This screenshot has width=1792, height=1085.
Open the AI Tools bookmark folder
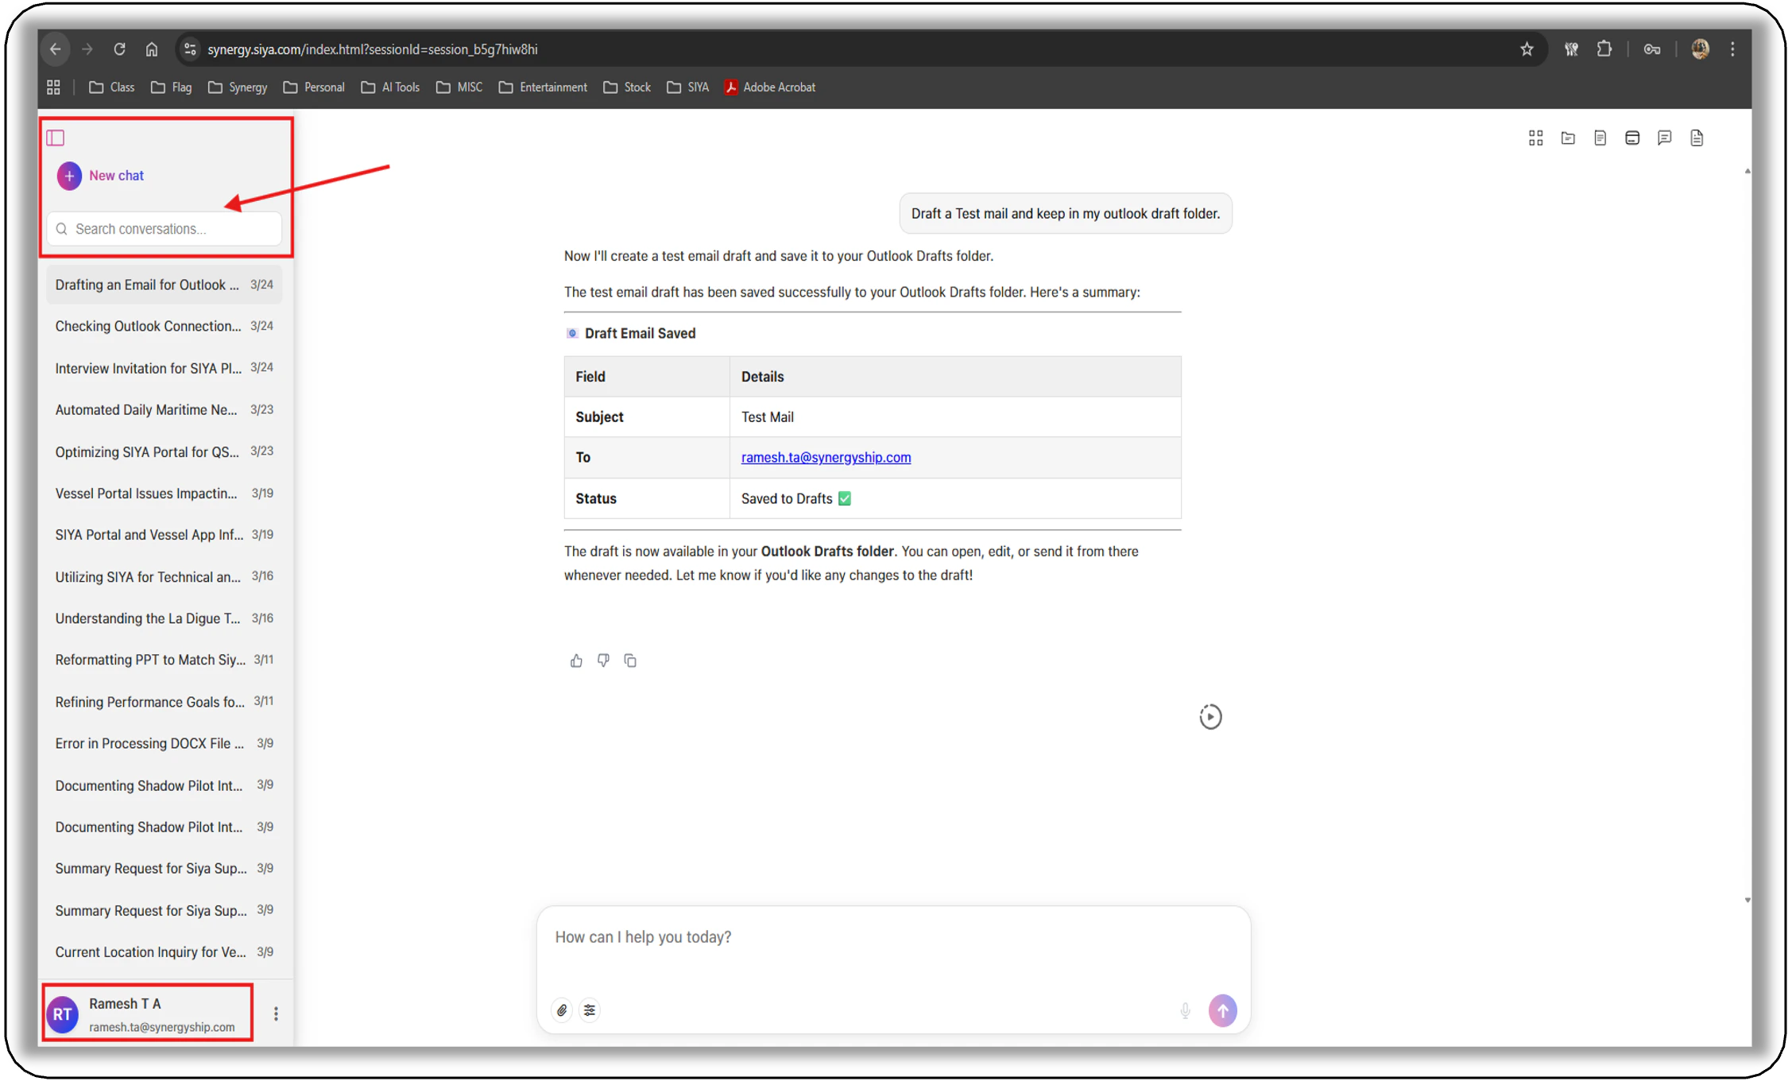[x=389, y=87]
